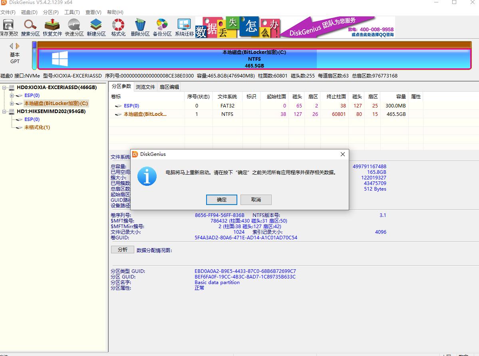Viewport: 479px width, 356px height.
Task: Open the 格式化 format tool
Action: (117, 27)
